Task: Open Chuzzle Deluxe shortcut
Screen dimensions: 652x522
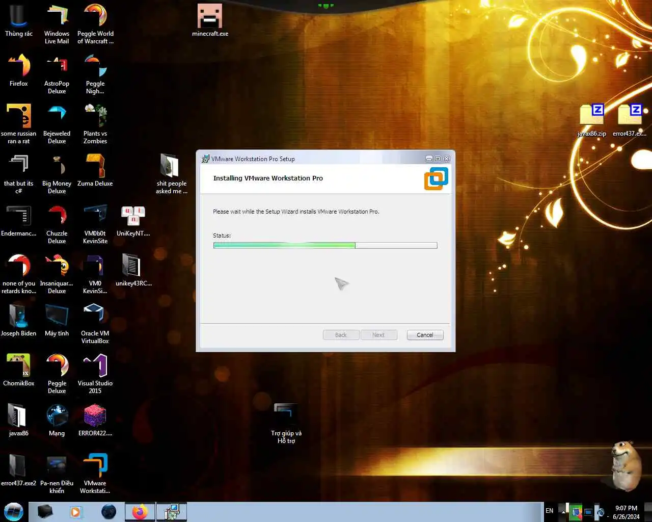Action: (57, 223)
